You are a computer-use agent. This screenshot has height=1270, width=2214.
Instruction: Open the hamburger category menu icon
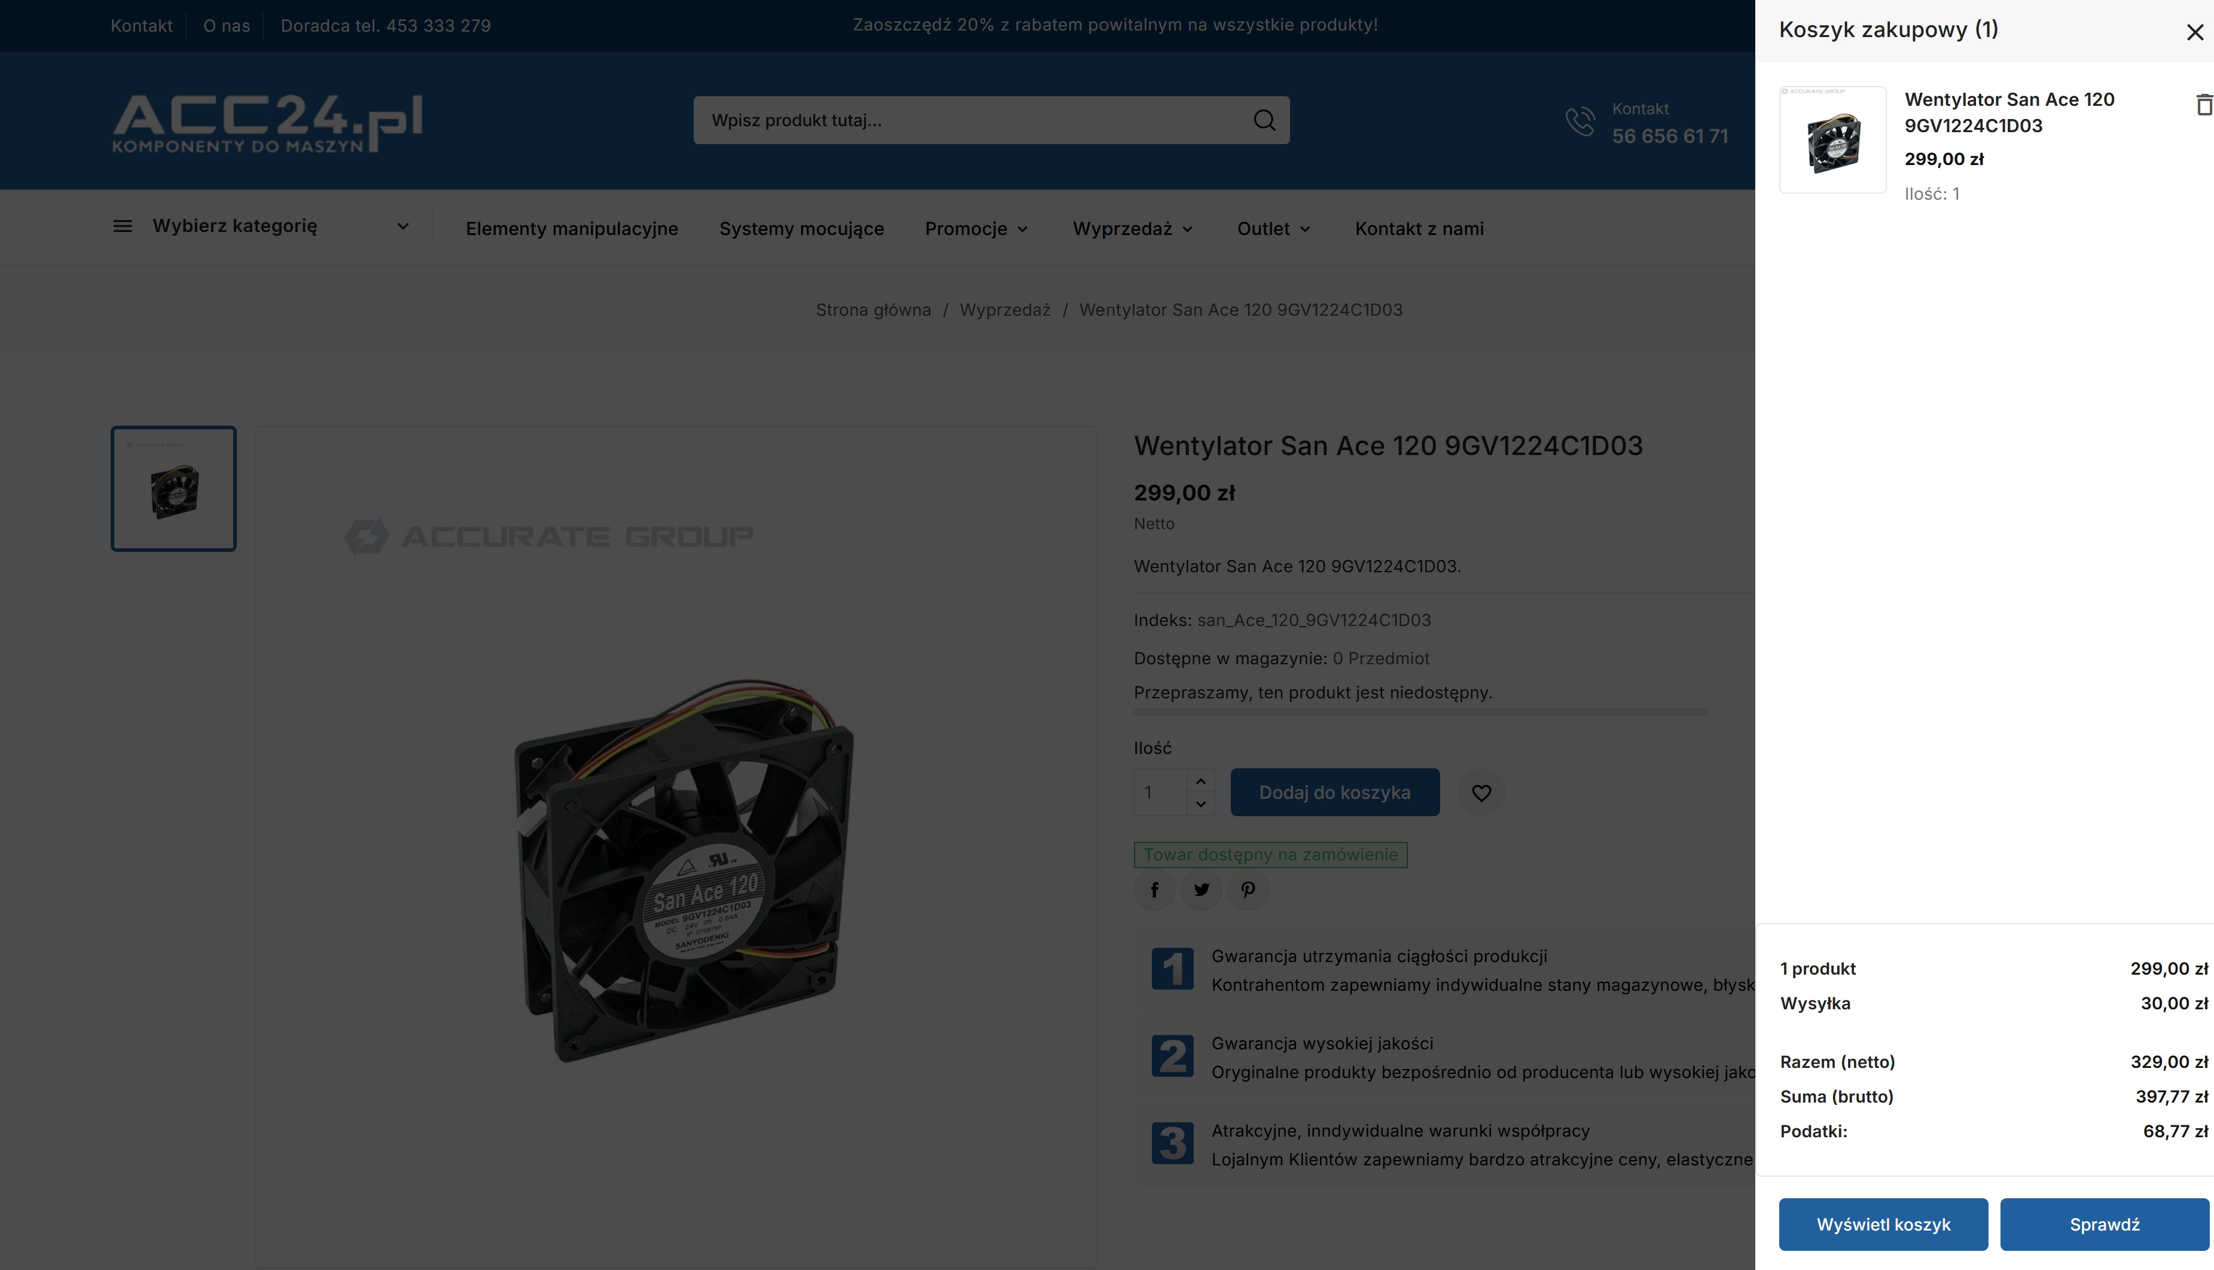point(123,227)
